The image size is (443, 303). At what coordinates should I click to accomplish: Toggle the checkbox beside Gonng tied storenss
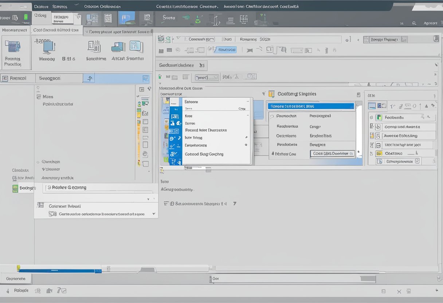pyautogui.click(x=378, y=127)
